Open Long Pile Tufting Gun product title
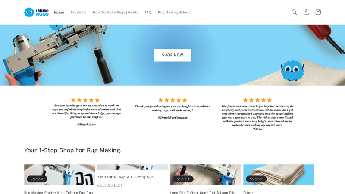Image resolution: width=345 pixels, height=194 pixels. [x=203, y=192]
